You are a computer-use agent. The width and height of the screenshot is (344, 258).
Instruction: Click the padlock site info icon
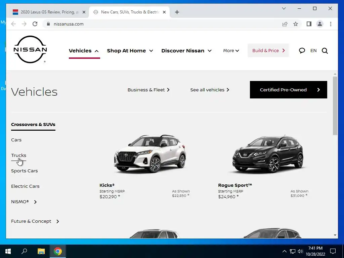[x=48, y=24]
